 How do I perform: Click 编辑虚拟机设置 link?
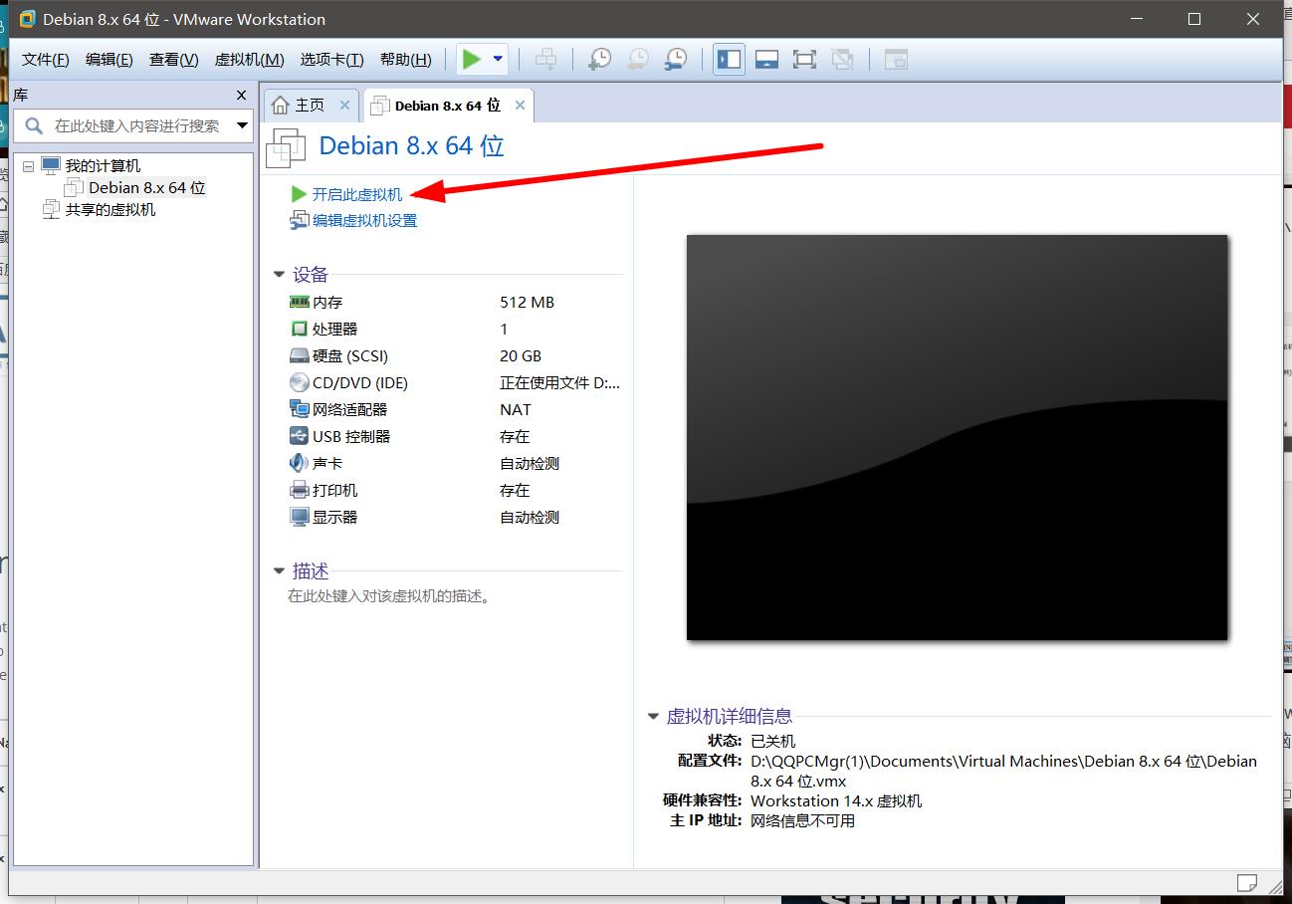(364, 220)
